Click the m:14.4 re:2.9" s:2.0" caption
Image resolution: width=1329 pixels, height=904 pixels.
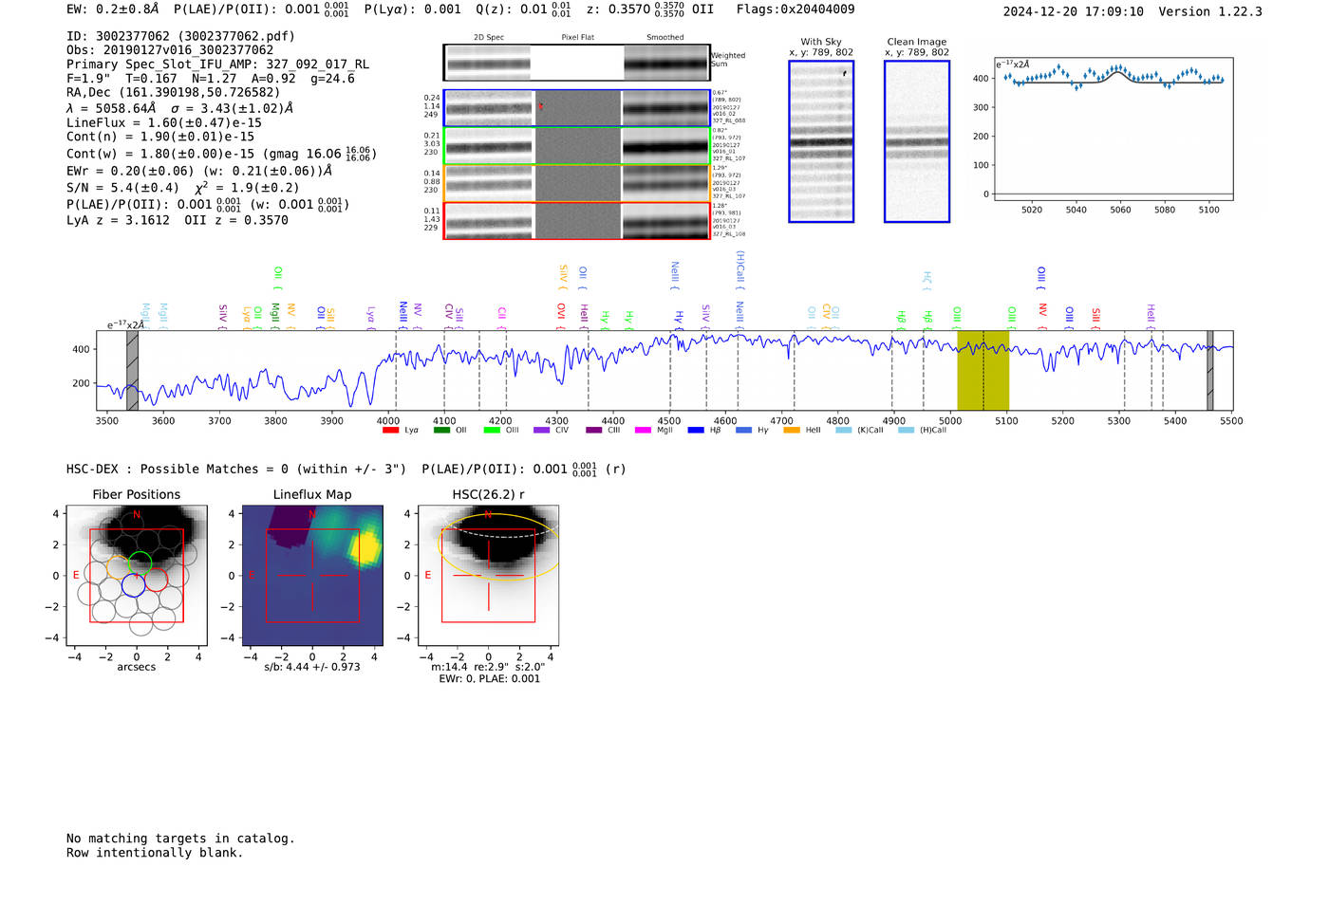(488, 667)
